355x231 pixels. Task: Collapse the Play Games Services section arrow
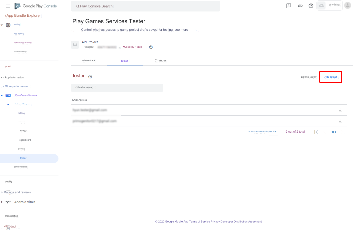point(2,95)
